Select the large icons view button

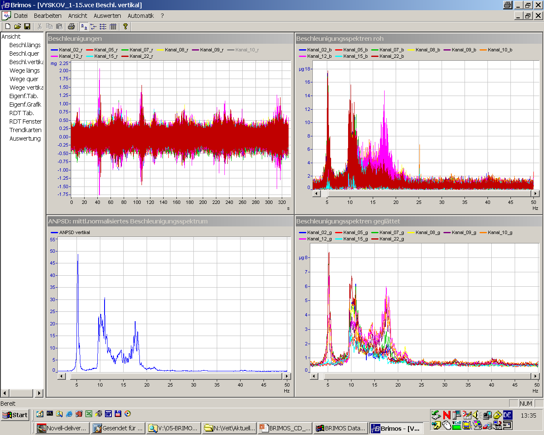[84, 26]
